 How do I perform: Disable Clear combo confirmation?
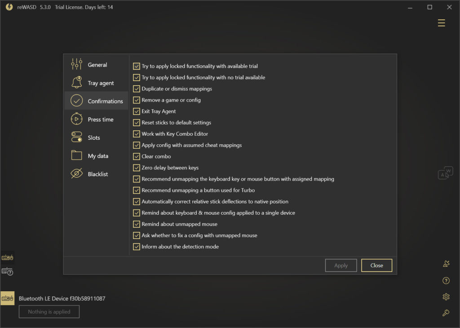(137, 156)
